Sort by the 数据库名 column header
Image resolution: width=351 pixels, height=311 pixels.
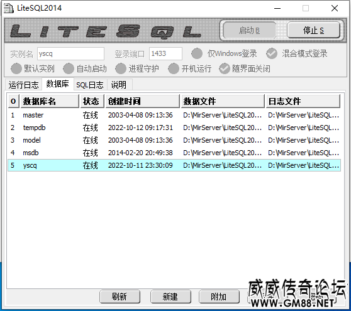pos(50,101)
